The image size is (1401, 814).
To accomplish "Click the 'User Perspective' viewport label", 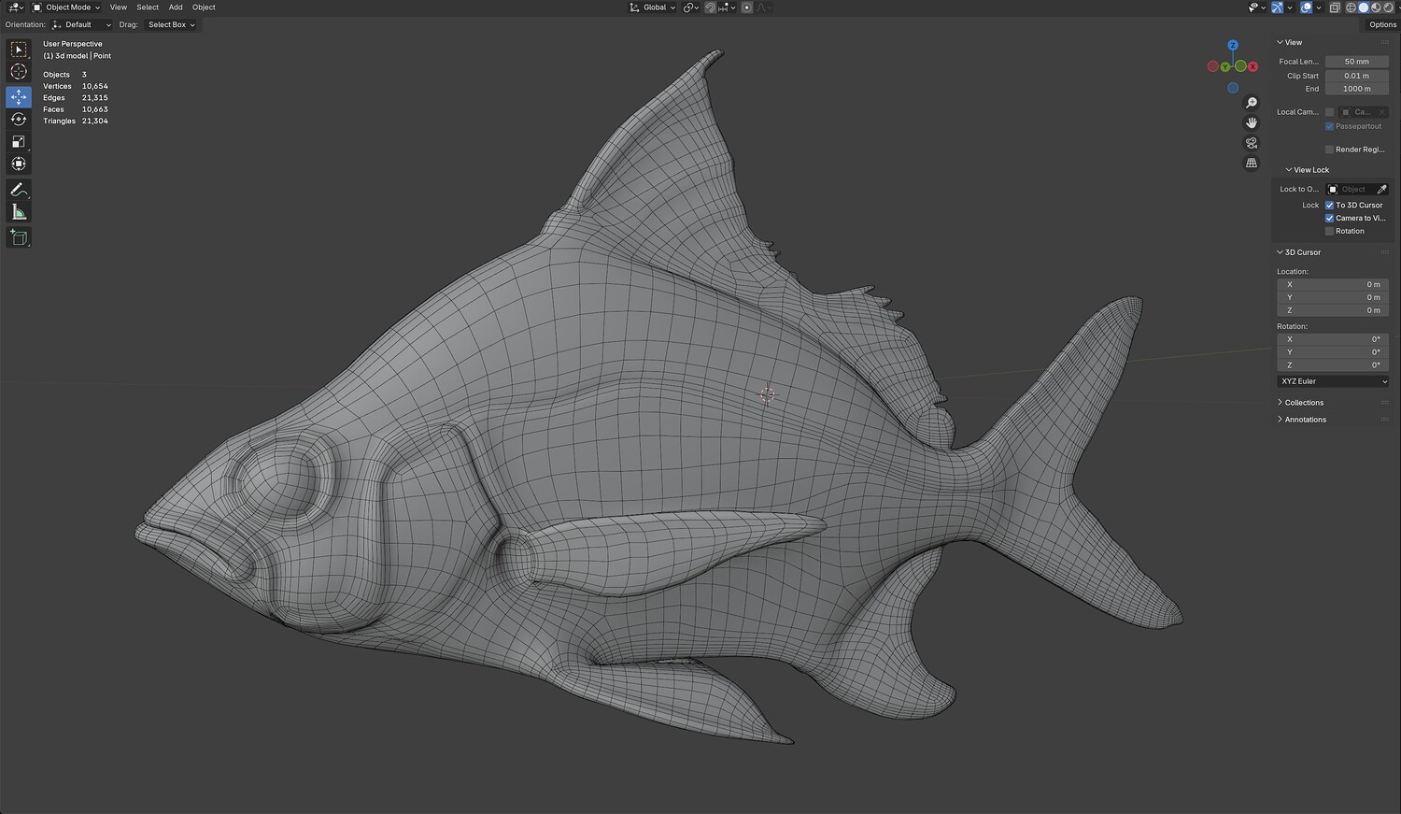I will [73, 44].
